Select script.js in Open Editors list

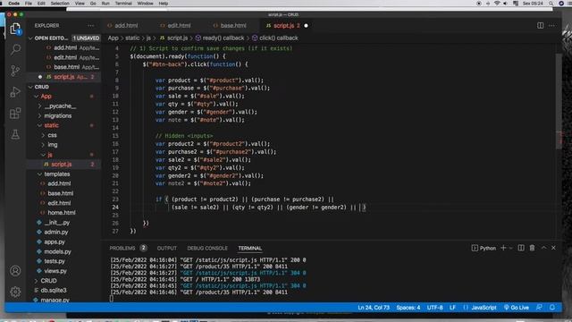(64, 77)
